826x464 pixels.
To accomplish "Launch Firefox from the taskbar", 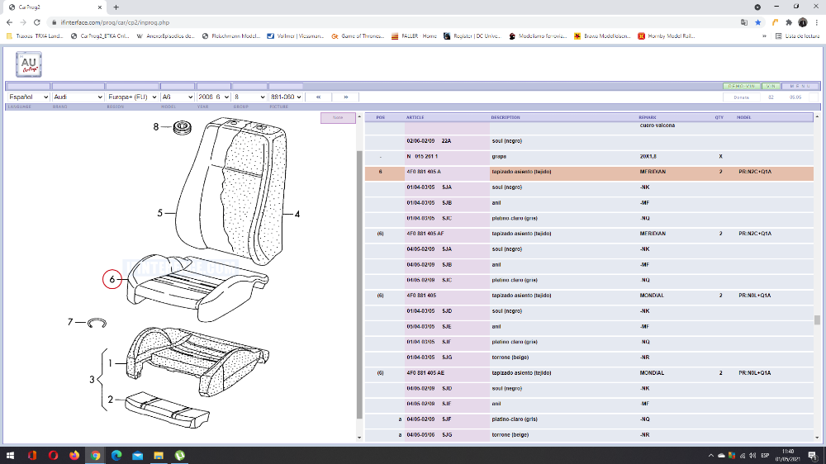I will (x=74, y=456).
